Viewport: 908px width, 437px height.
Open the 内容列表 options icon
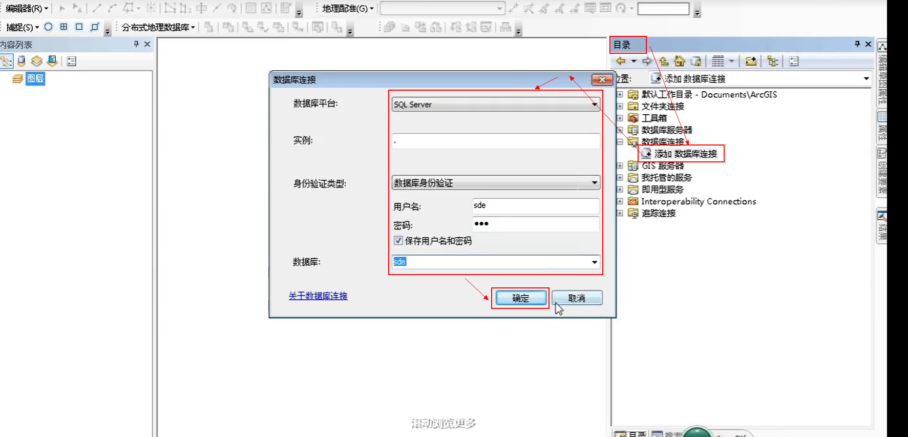point(71,61)
